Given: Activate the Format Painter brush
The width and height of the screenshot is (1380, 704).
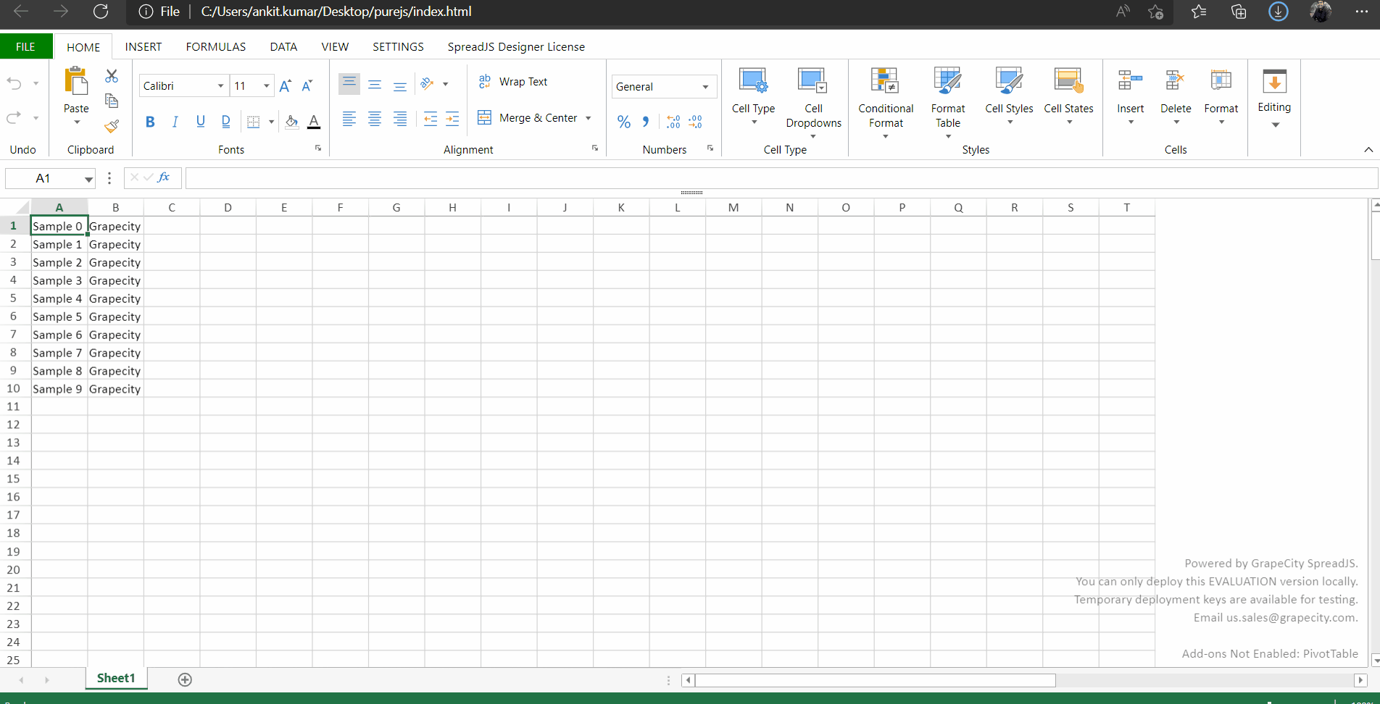Looking at the screenshot, I should [x=112, y=127].
